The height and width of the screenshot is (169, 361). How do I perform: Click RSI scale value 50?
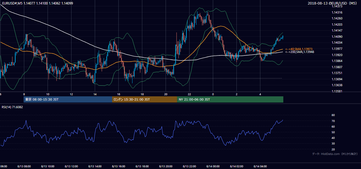pos(333,132)
